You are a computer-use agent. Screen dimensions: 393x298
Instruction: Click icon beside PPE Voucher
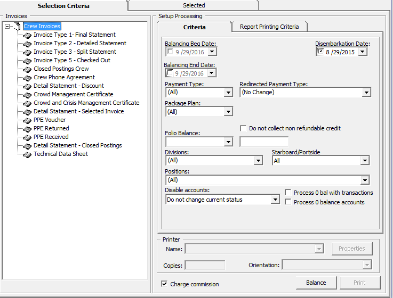tap(27, 120)
